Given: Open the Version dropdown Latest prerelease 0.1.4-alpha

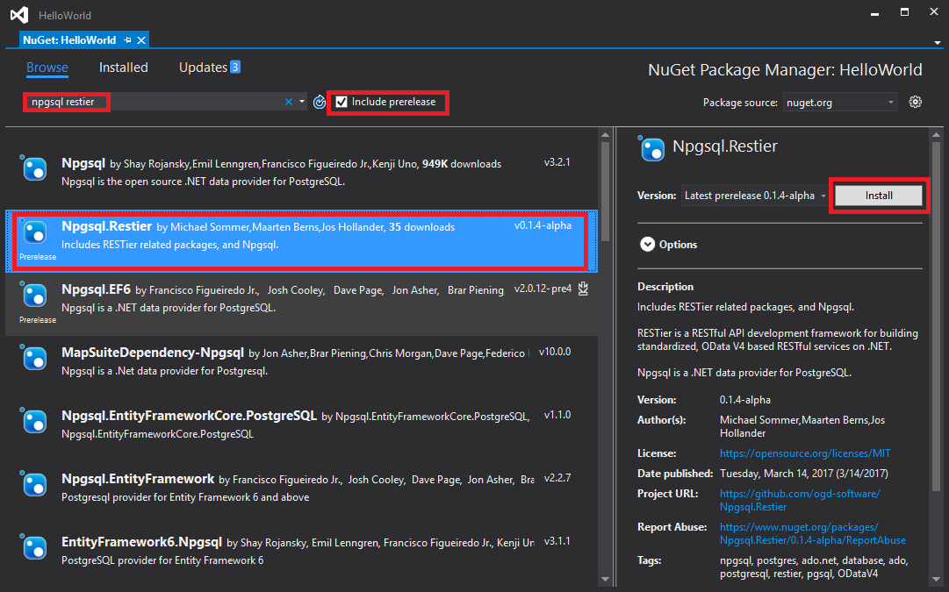Looking at the screenshot, I should [x=755, y=196].
